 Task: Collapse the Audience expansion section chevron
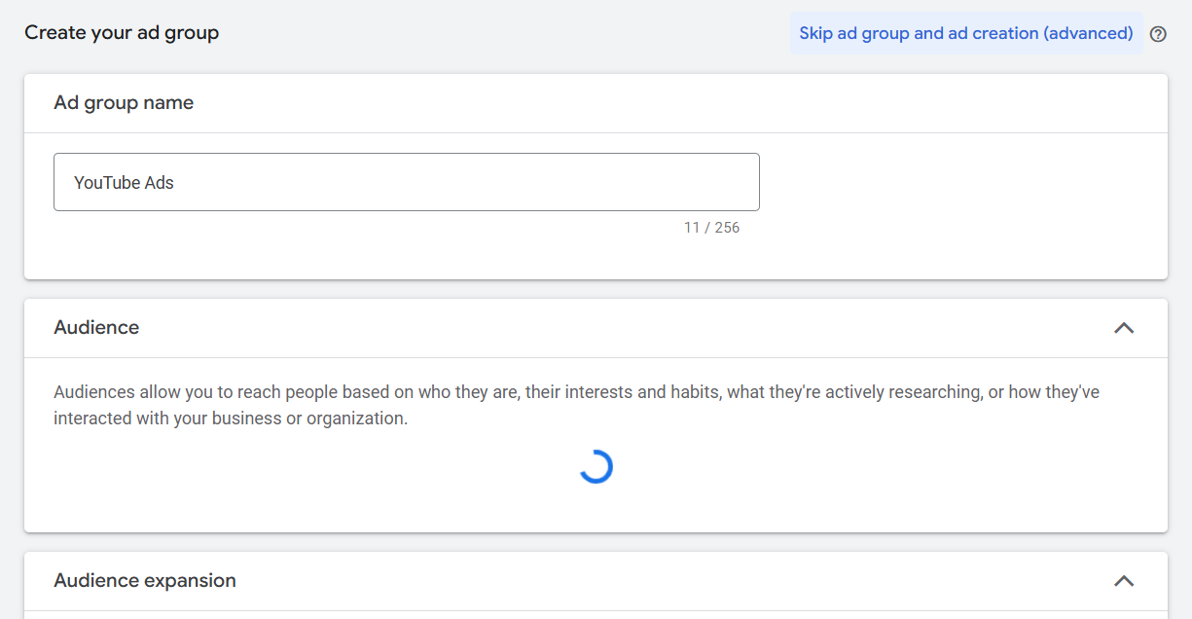(x=1123, y=581)
